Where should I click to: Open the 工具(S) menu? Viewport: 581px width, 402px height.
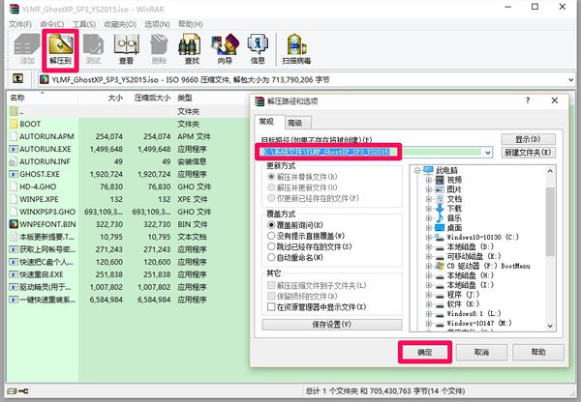tap(84, 24)
